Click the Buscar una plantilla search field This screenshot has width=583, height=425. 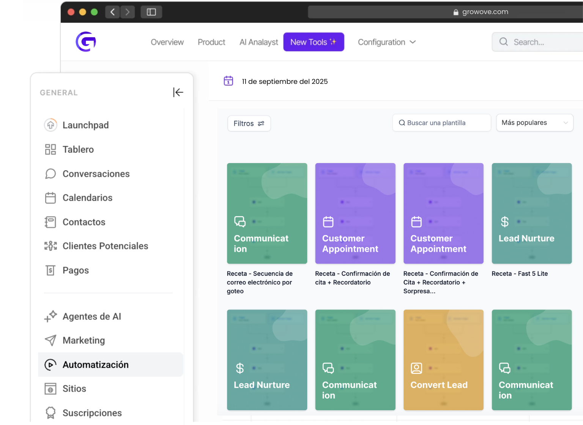tap(441, 123)
